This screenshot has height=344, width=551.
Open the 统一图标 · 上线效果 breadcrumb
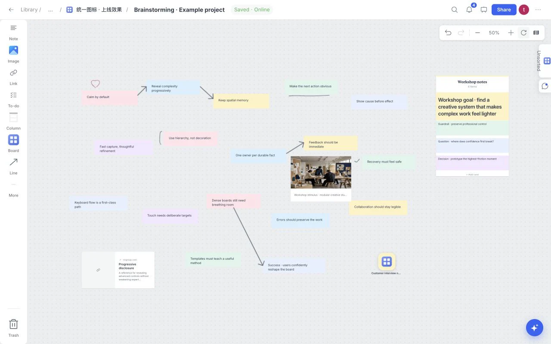[x=94, y=9]
